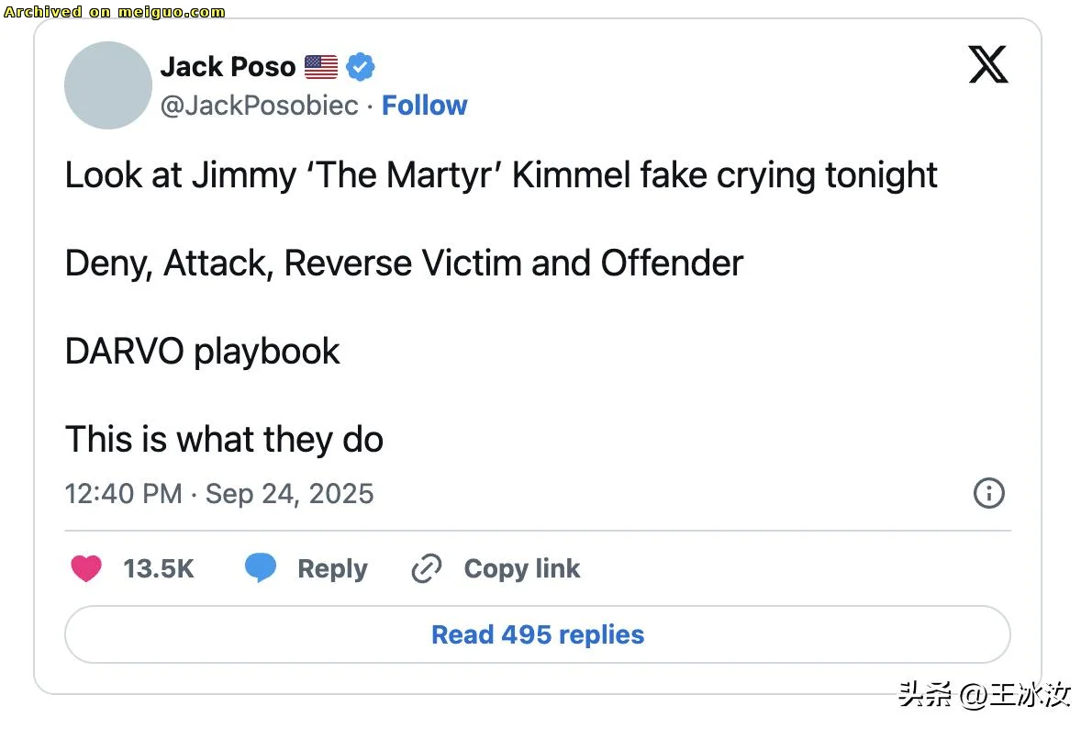Open the 12:40 PM · Sep 24, 2025 timestamp
This screenshot has height=729, width=1092.
(x=219, y=493)
